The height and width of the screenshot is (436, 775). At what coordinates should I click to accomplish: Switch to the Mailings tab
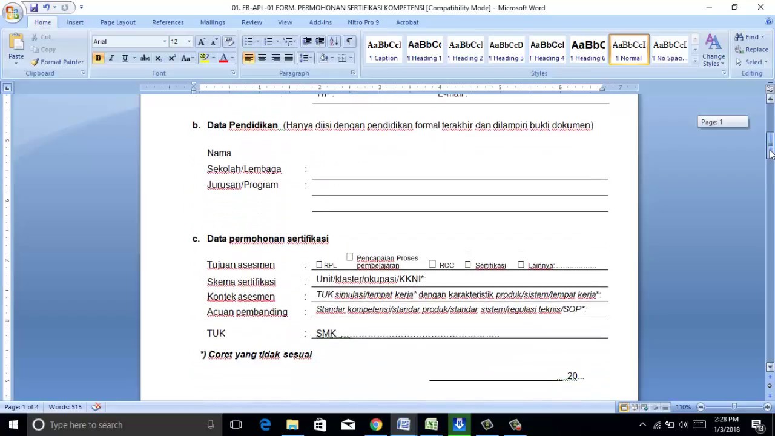coord(213,22)
